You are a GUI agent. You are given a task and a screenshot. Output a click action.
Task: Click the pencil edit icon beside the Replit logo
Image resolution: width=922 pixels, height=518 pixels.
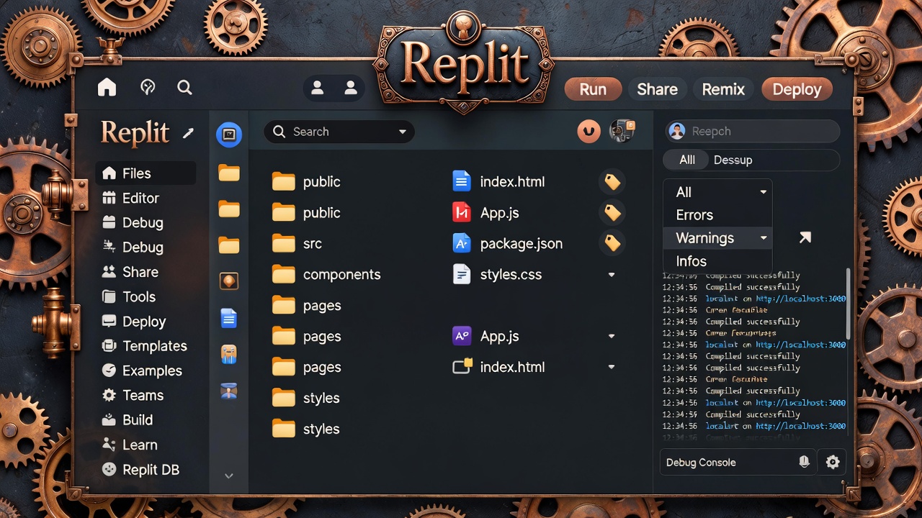click(189, 132)
